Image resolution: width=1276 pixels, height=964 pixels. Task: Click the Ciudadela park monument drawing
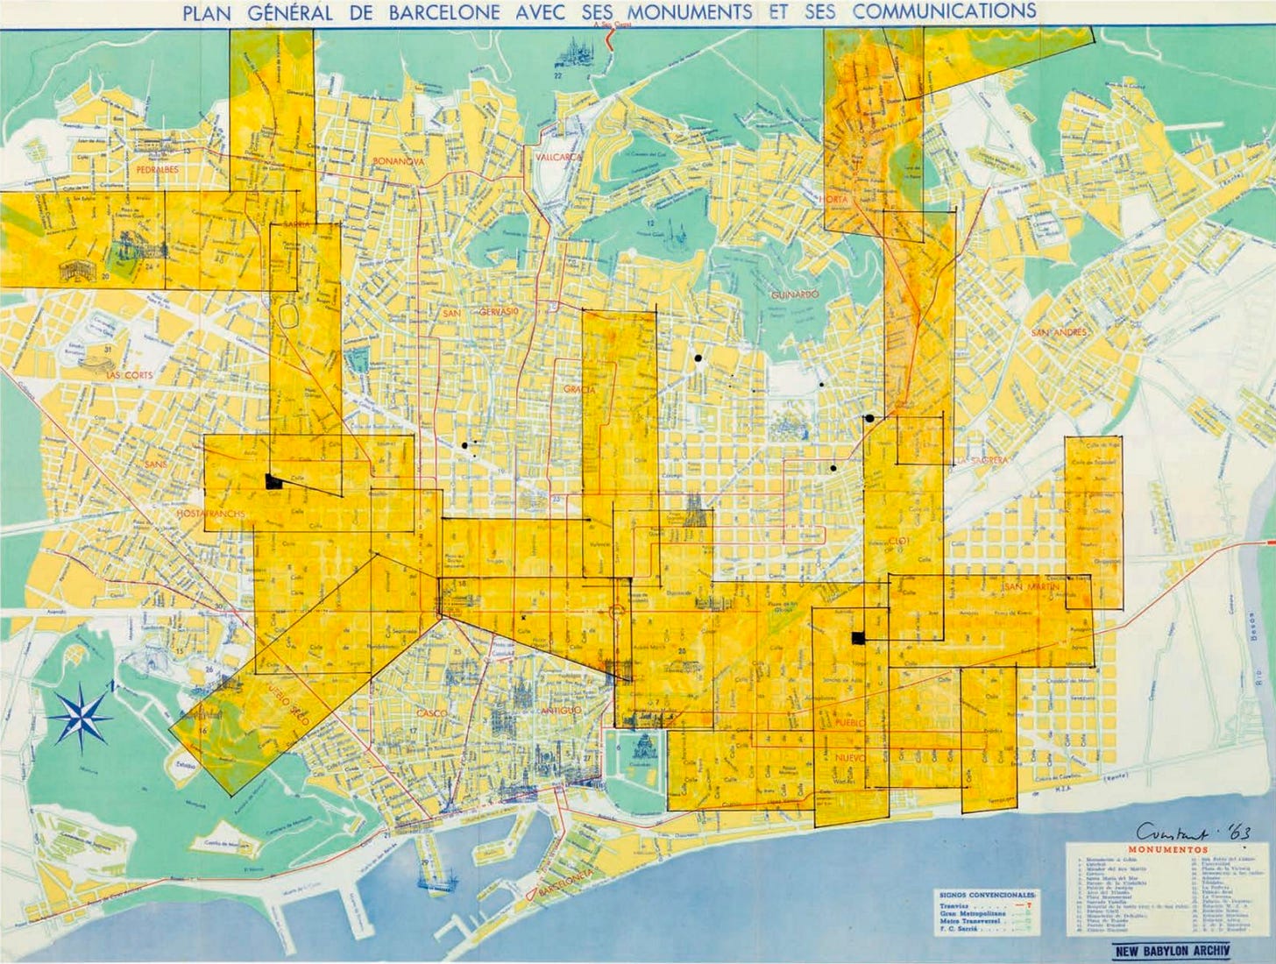(x=646, y=748)
